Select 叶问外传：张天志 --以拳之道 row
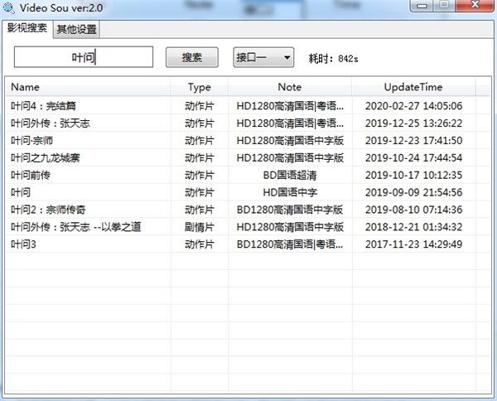Screen dimensions: 497x401 (248, 227)
